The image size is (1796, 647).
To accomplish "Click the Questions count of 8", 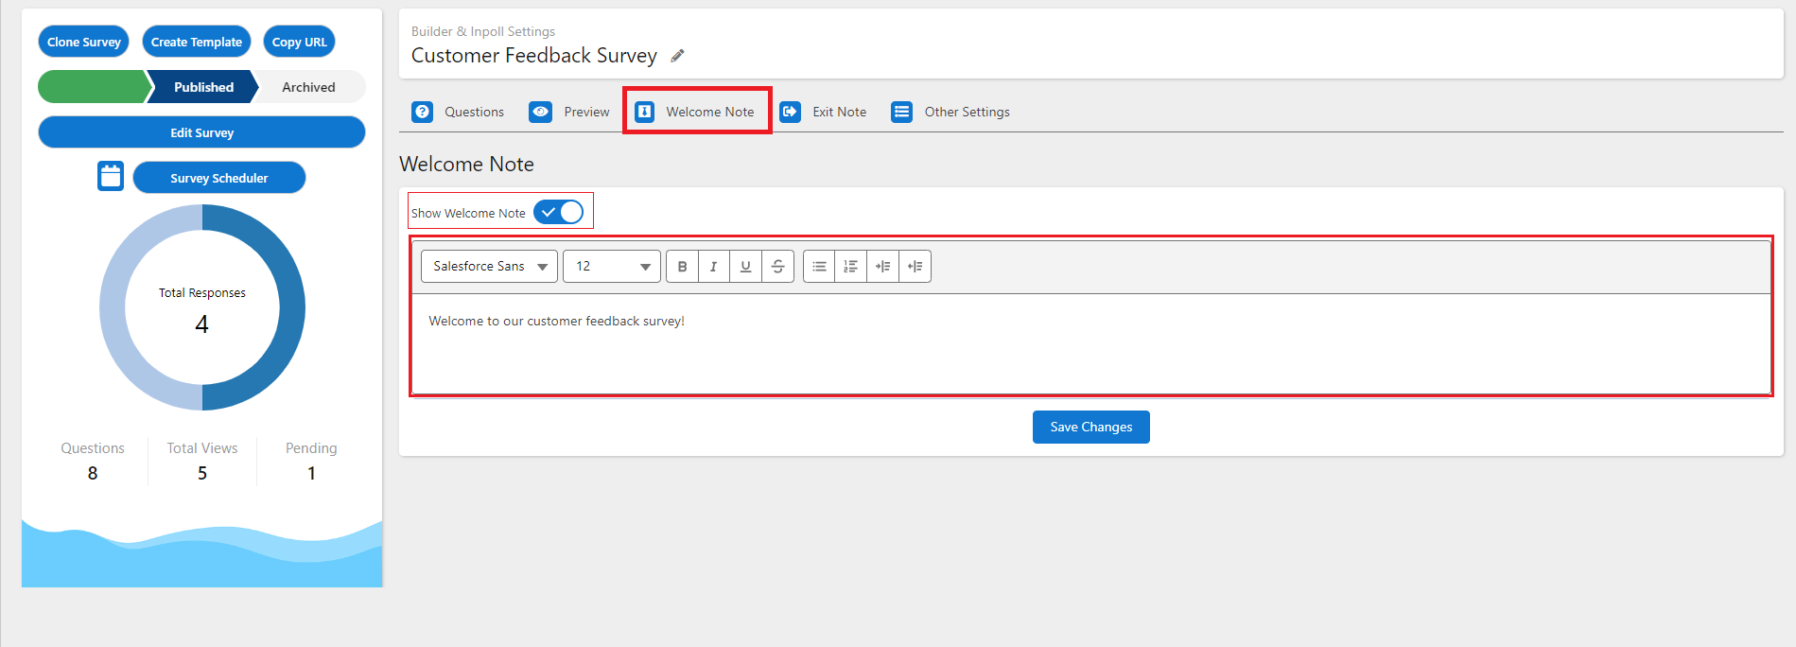I will click(93, 473).
